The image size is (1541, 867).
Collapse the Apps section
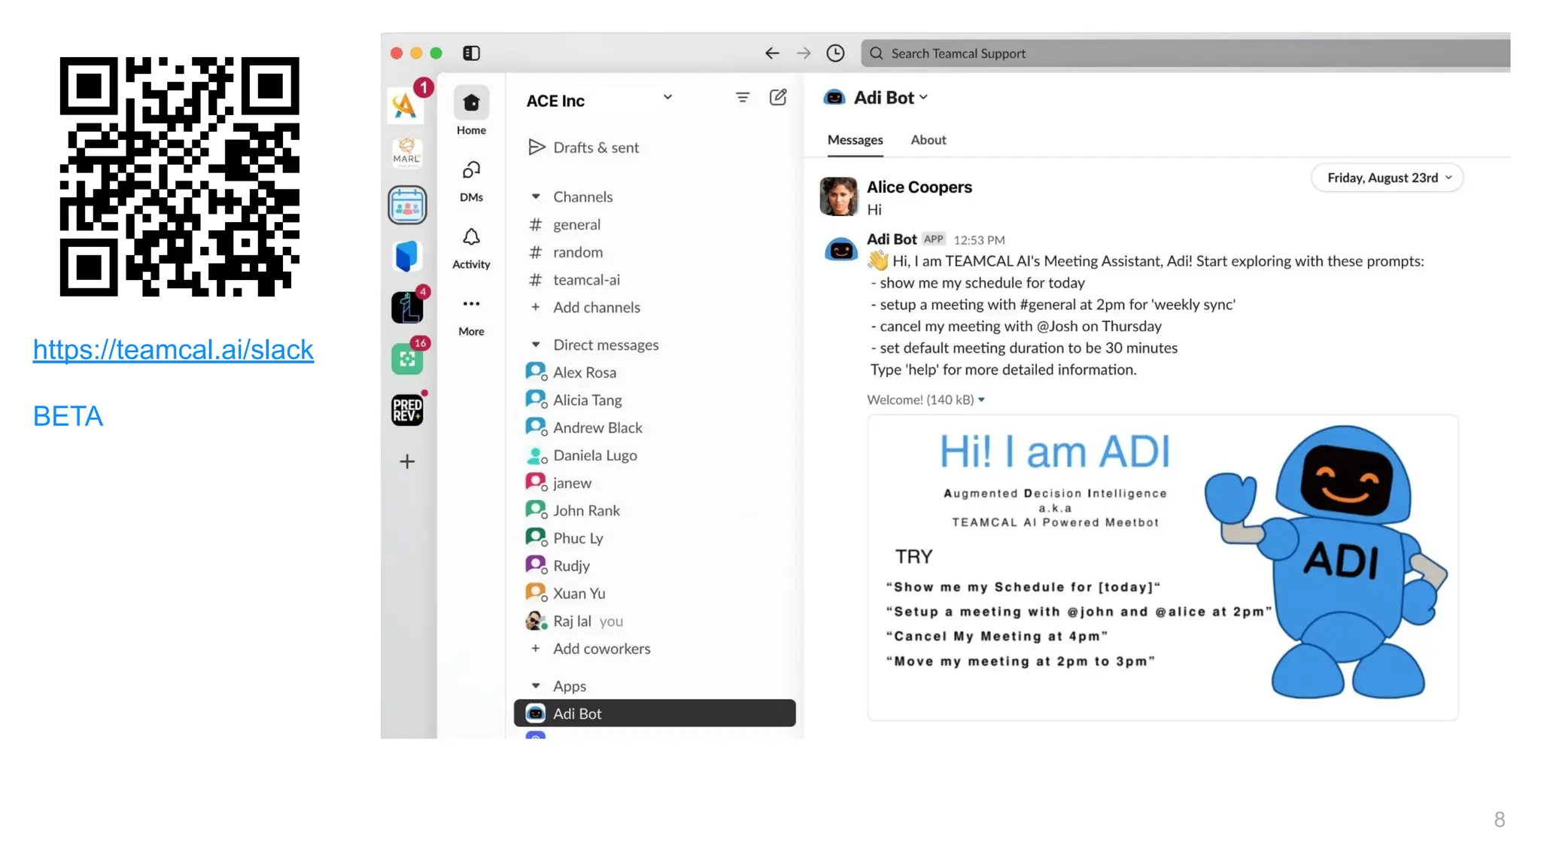536,686
